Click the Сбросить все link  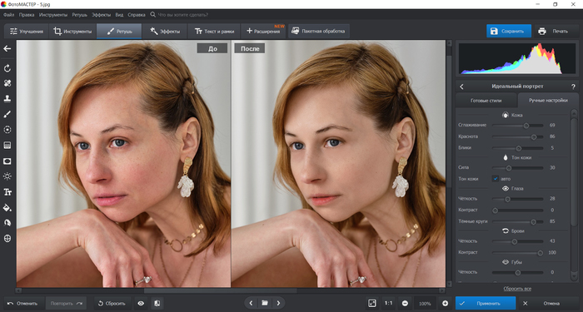pyautogui.click(x=517, y=289)
